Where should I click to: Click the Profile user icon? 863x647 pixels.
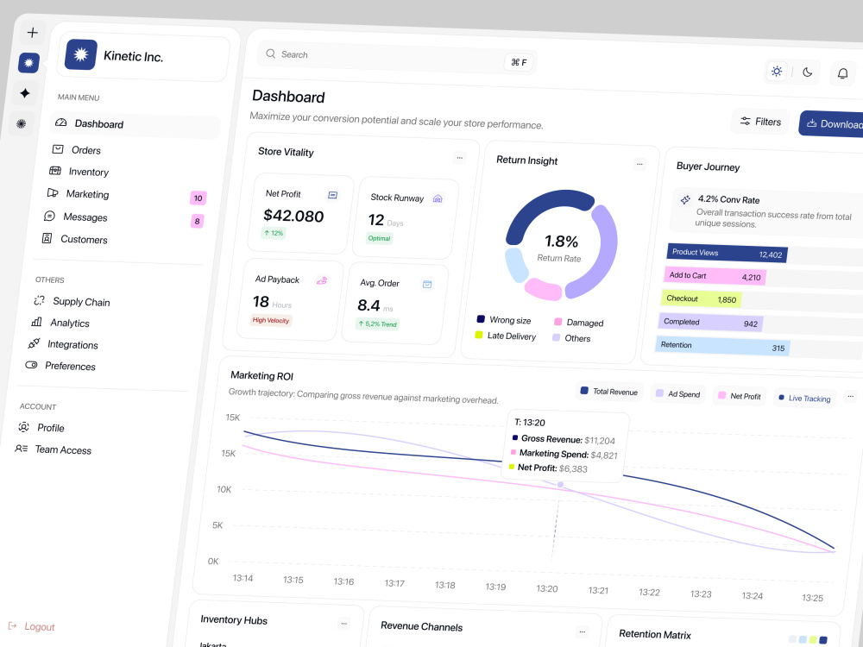23,427
